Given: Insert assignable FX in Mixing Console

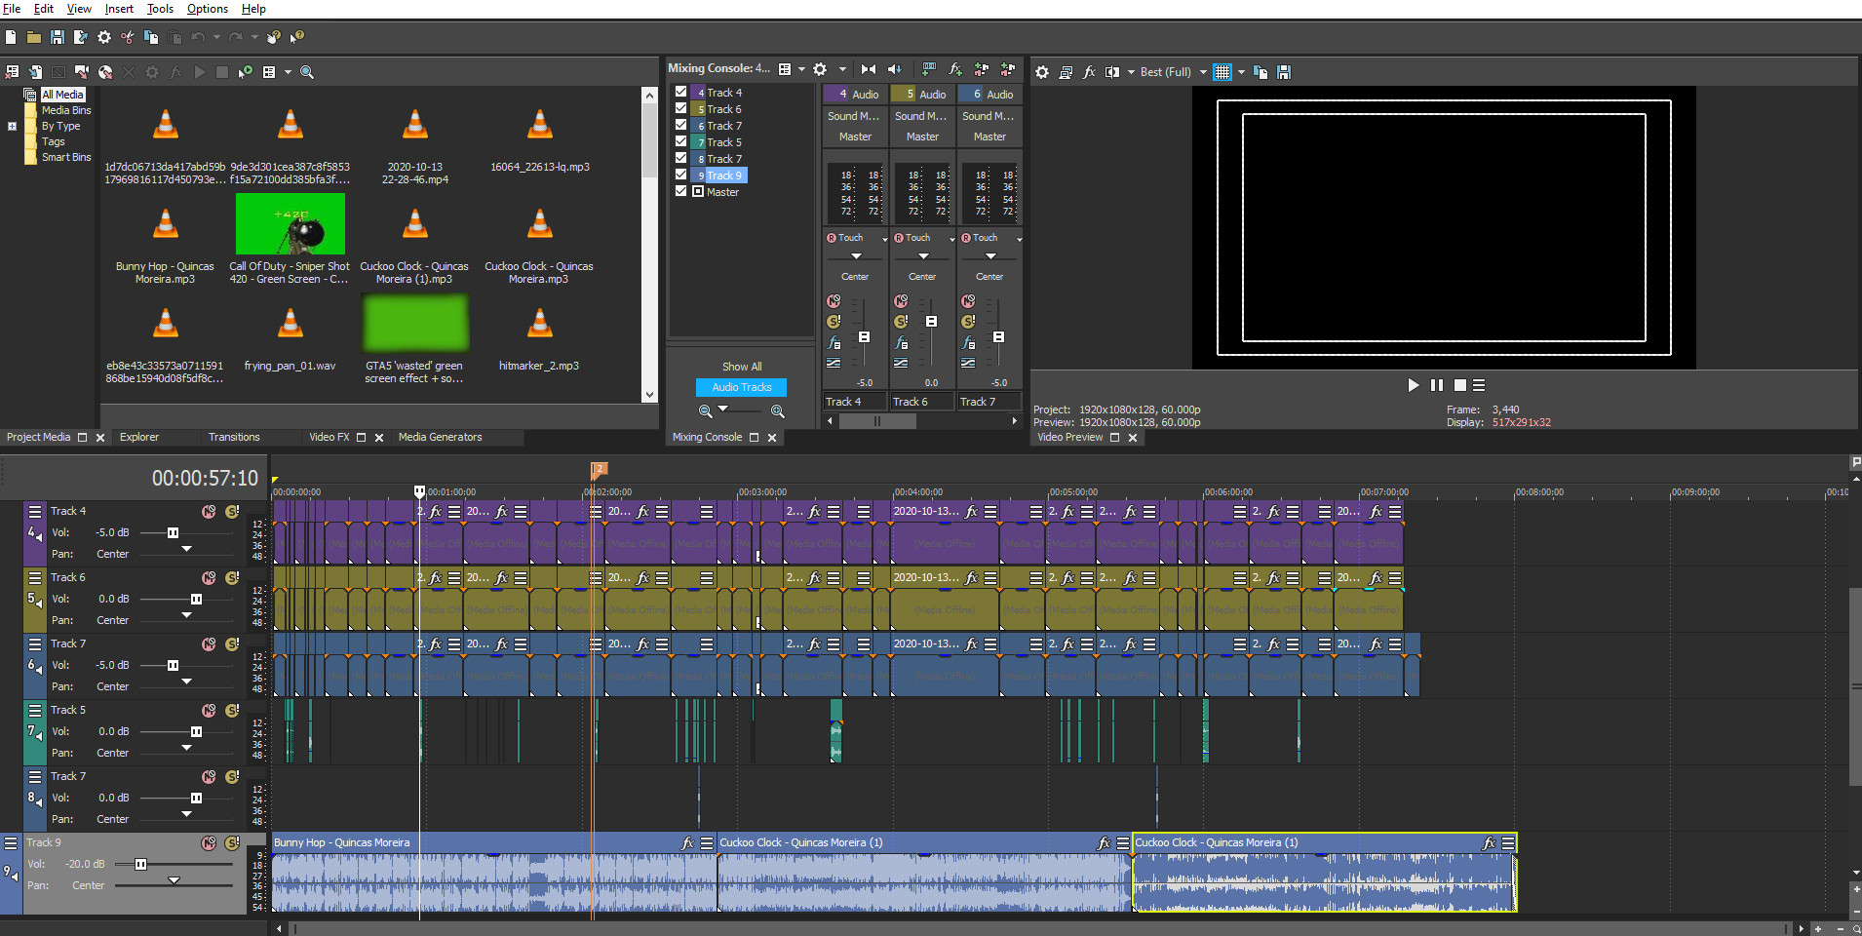Looking at the screenshot, I should click(x=955, y=69).
